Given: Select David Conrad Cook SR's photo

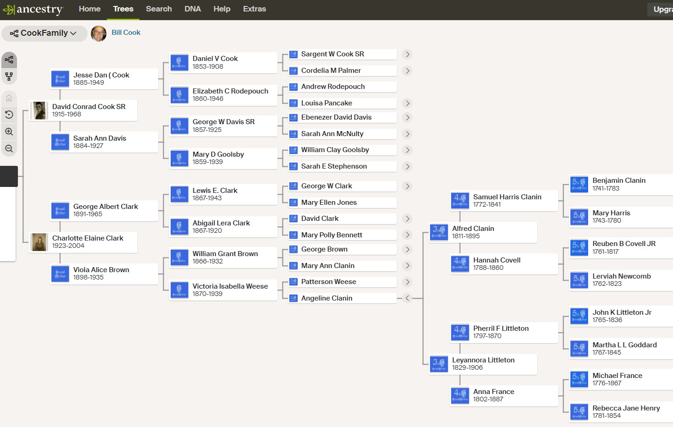Looking at the screenshot, I should coord(39,110).
